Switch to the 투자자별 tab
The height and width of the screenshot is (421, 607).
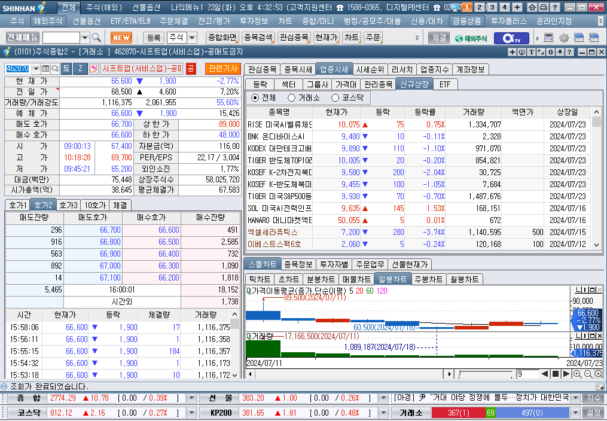point(334,264)
